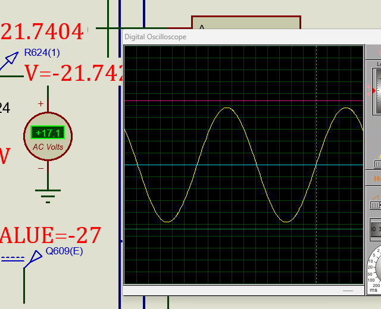Click the orange rising-edge ramp icon
Image resolution: width=381 pixels, height=309 pixels.
pyautogui.click(x=376, y=197)
